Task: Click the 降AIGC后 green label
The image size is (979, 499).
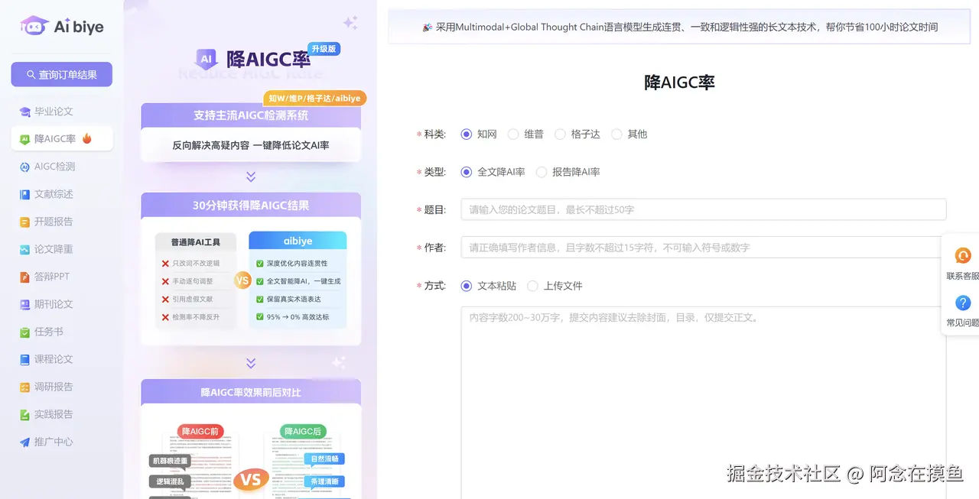Action: pyautogui.click(x=303, y=432)
